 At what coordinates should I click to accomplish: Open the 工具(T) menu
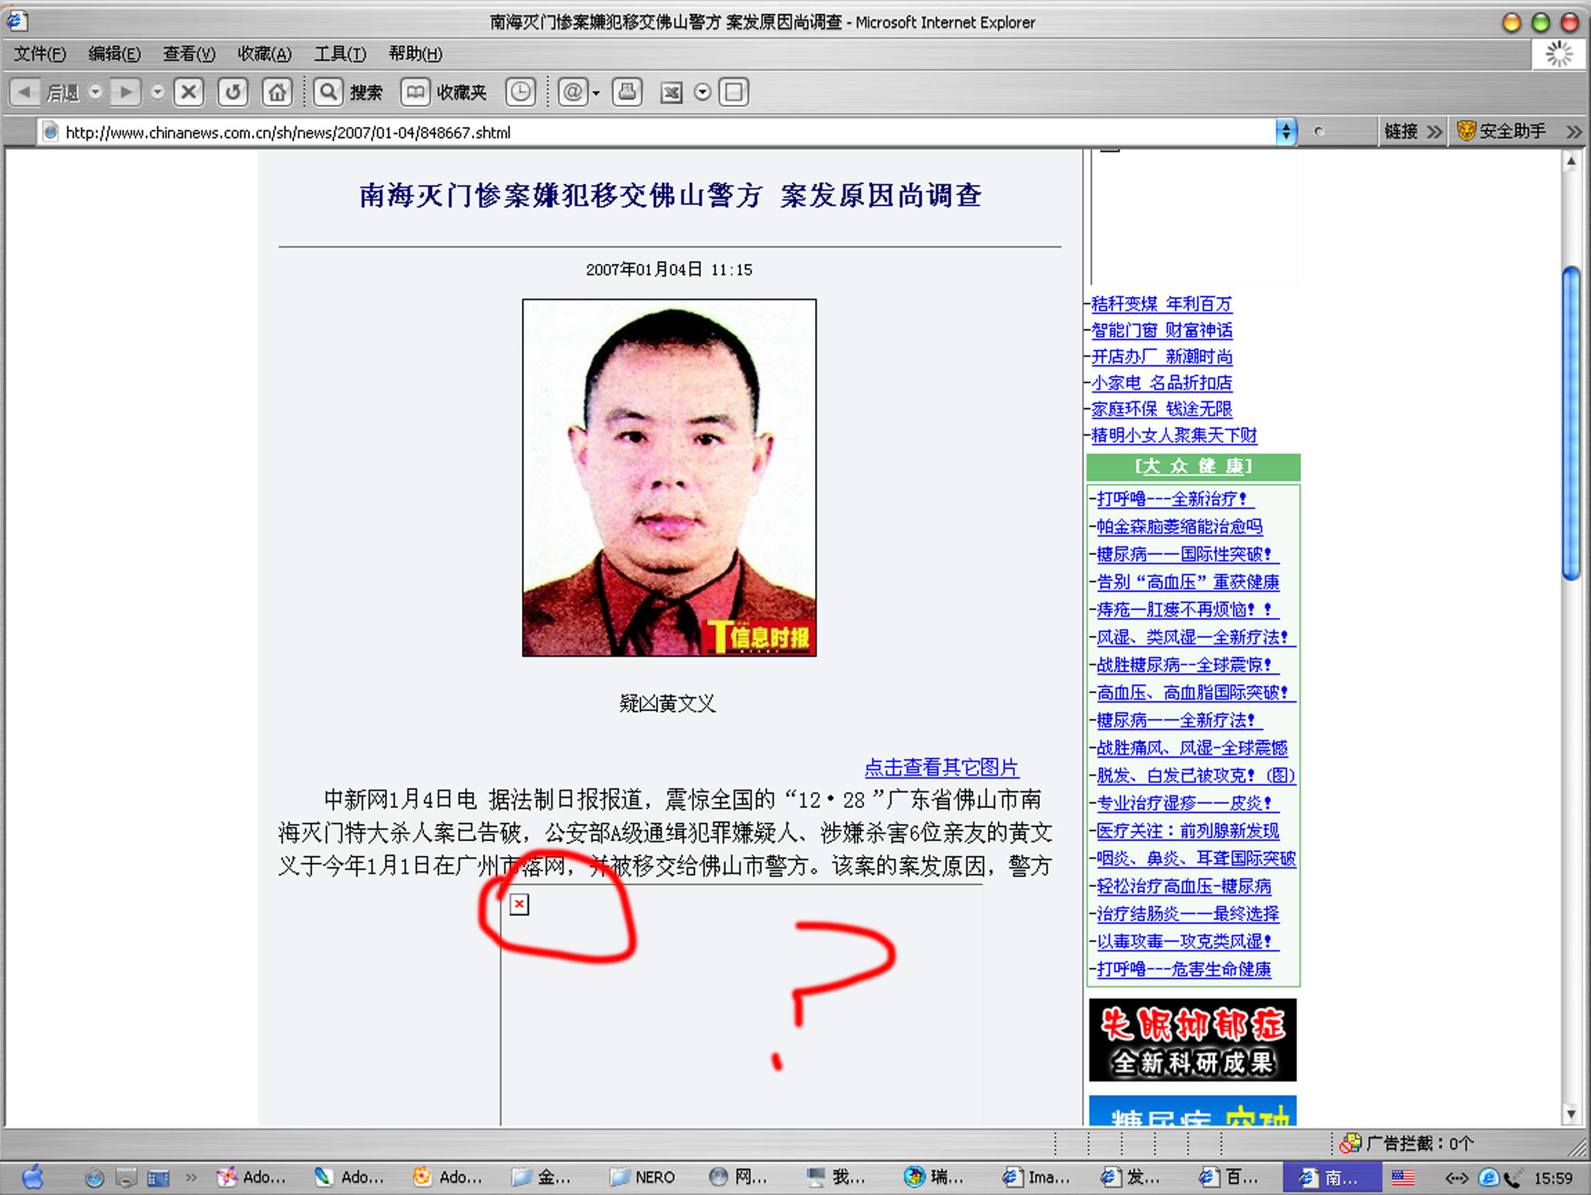point(340,54)
